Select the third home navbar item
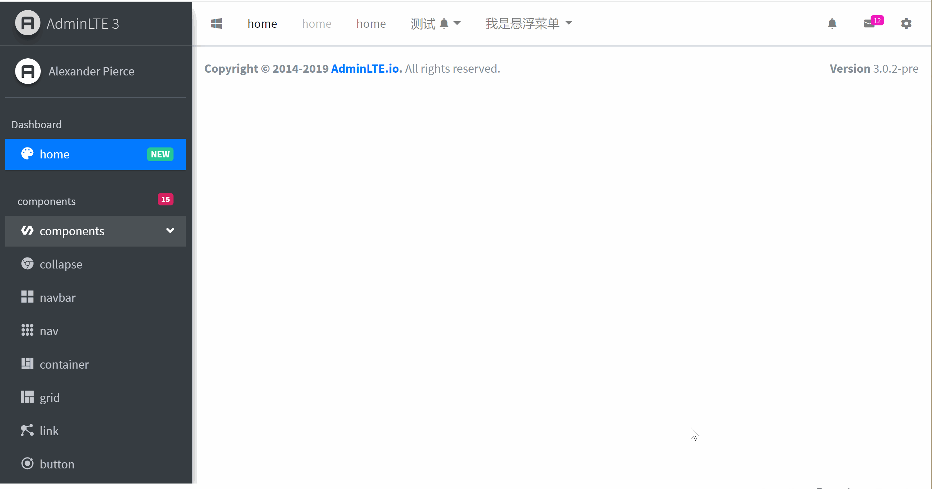This screenshot has height=489, width=932. point(371,24)
